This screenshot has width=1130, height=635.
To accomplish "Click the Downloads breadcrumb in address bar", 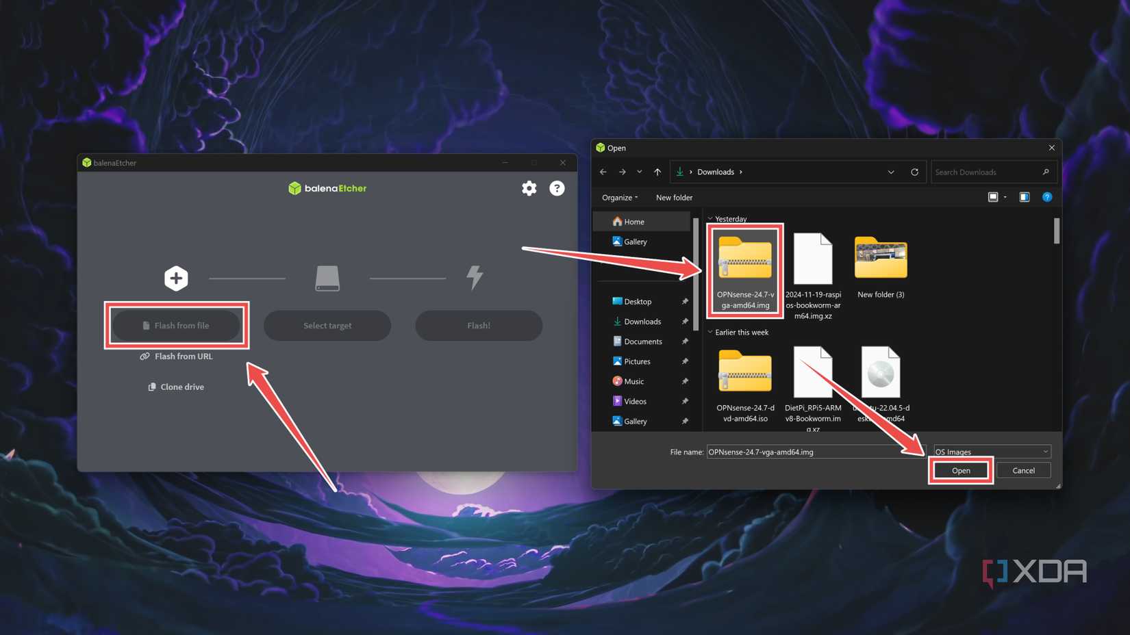I will click(716, 172).
